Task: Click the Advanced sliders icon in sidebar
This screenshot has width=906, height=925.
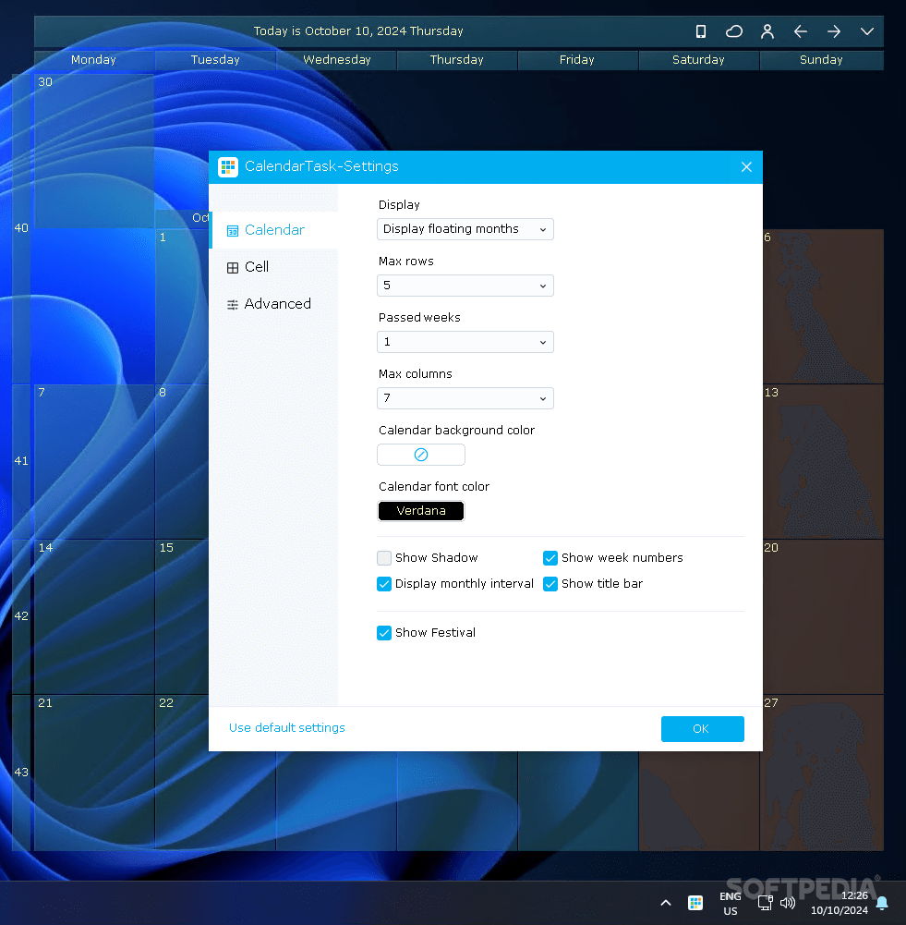Action: (231, 303)
